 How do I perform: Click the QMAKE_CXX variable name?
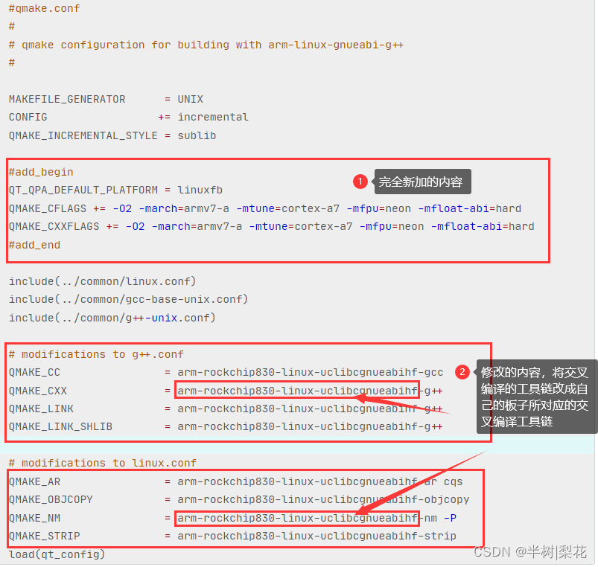[38, 391]
